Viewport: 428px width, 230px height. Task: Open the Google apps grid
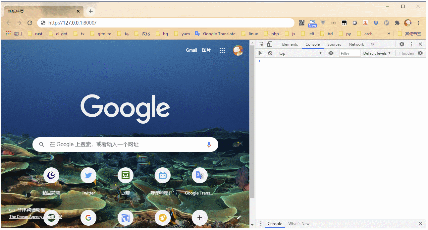point(222,50)
